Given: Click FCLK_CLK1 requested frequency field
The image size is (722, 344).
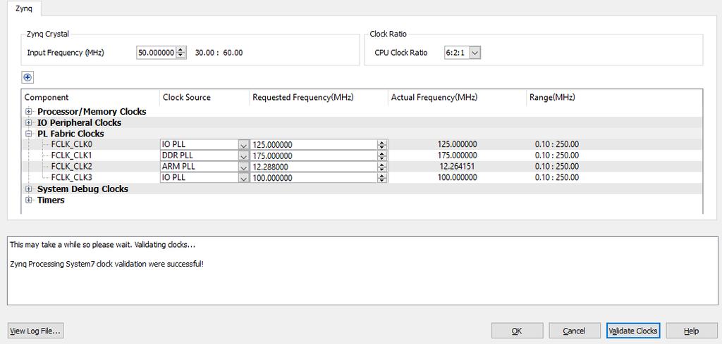Looking at the screenshot, I should [314, 155].
